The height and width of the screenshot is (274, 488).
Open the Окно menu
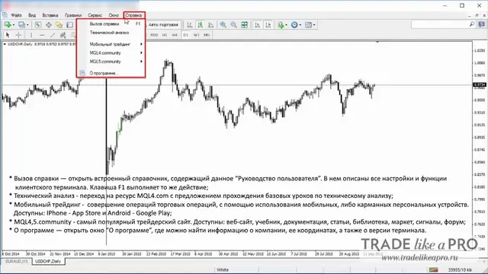(114, 15)
